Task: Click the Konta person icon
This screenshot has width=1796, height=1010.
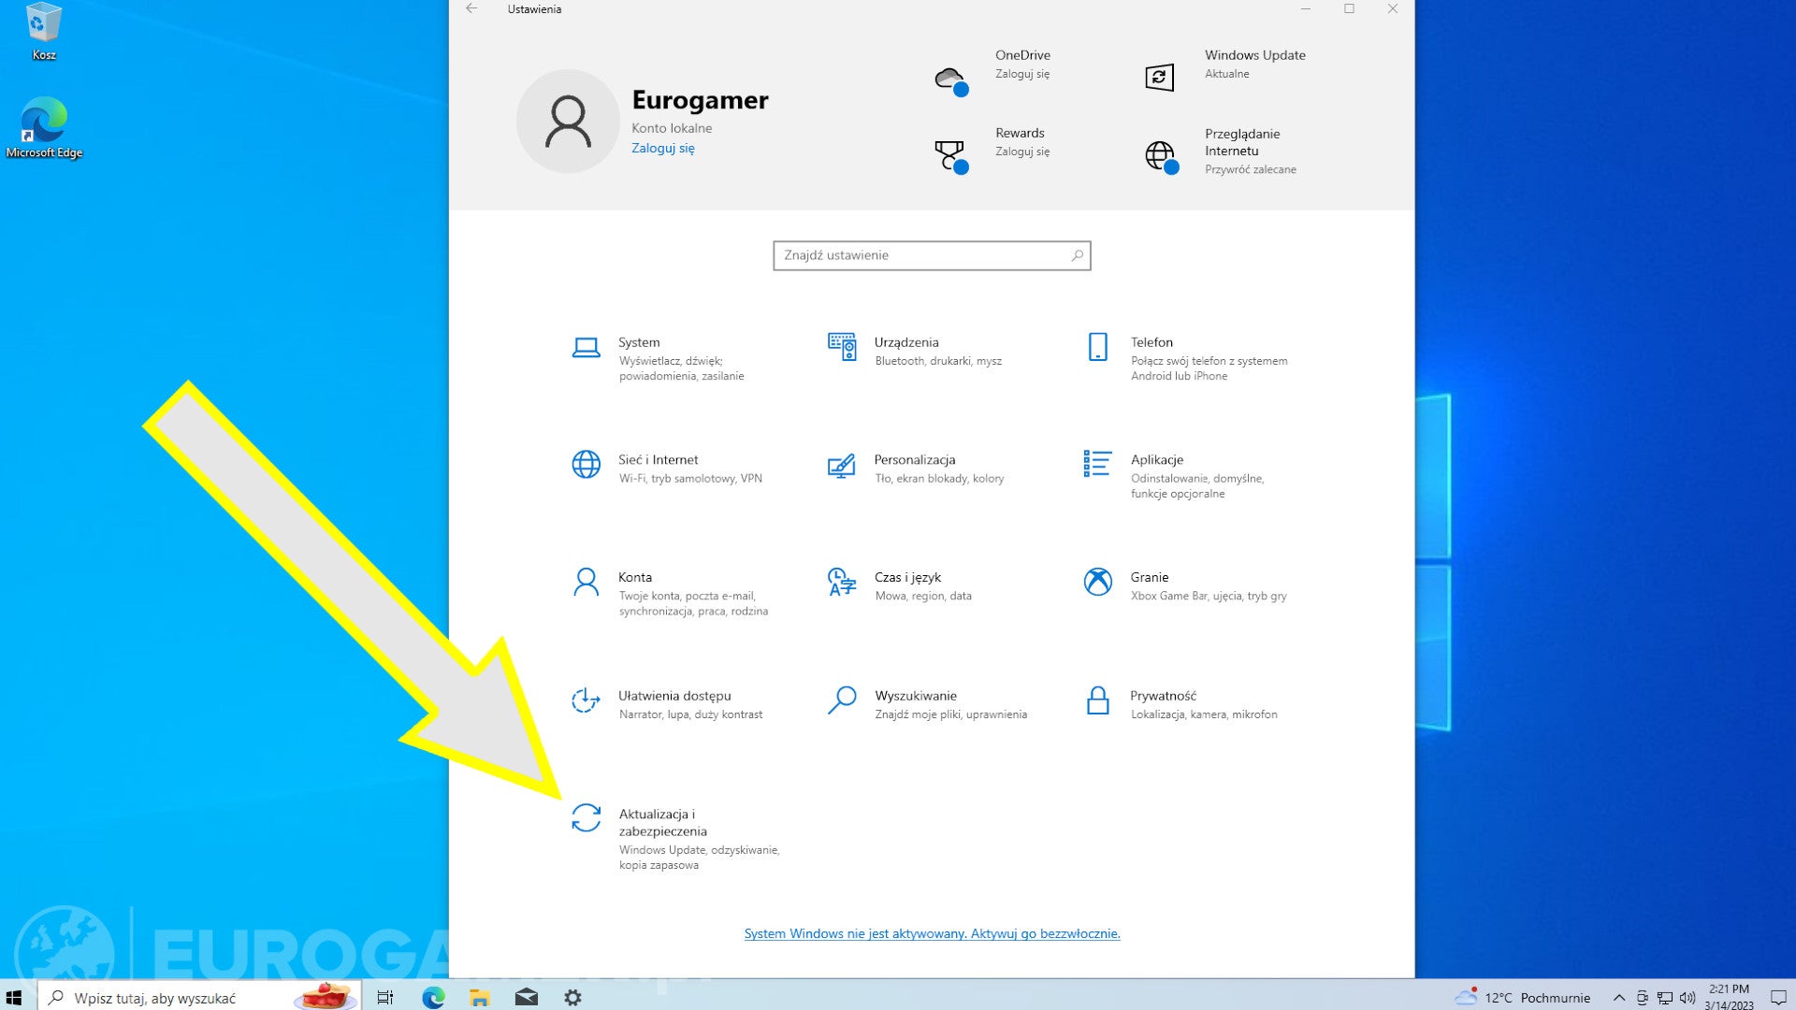Action: (586, 582)
